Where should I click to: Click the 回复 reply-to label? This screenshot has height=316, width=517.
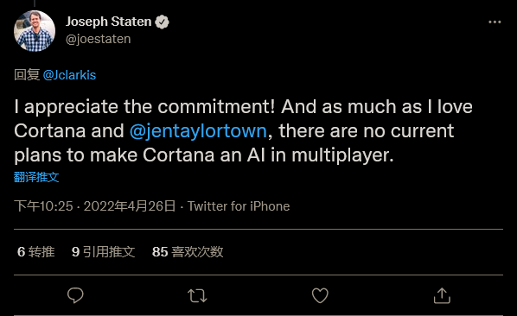(x=27, y=75)
